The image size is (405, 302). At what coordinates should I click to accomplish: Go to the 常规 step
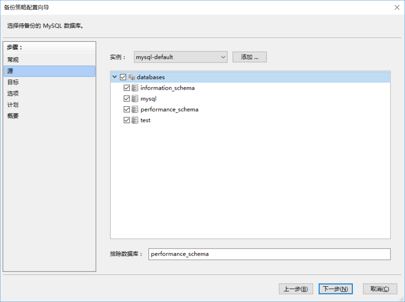(x=13, y=60)
